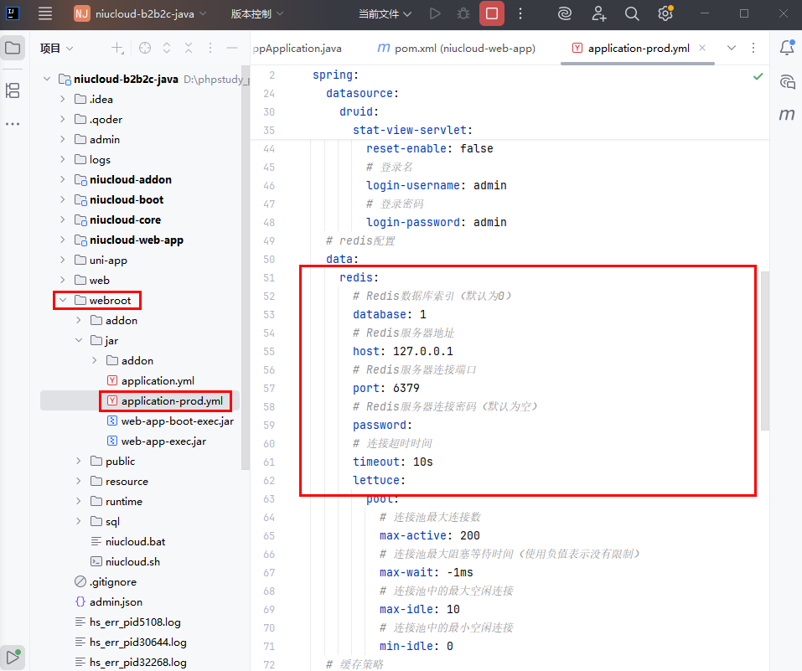
Task: Expand the public folder
Action: tap(79, 461)
